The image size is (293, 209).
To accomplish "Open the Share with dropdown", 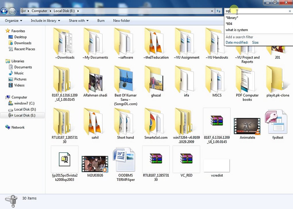I will [x=79, y=21].
